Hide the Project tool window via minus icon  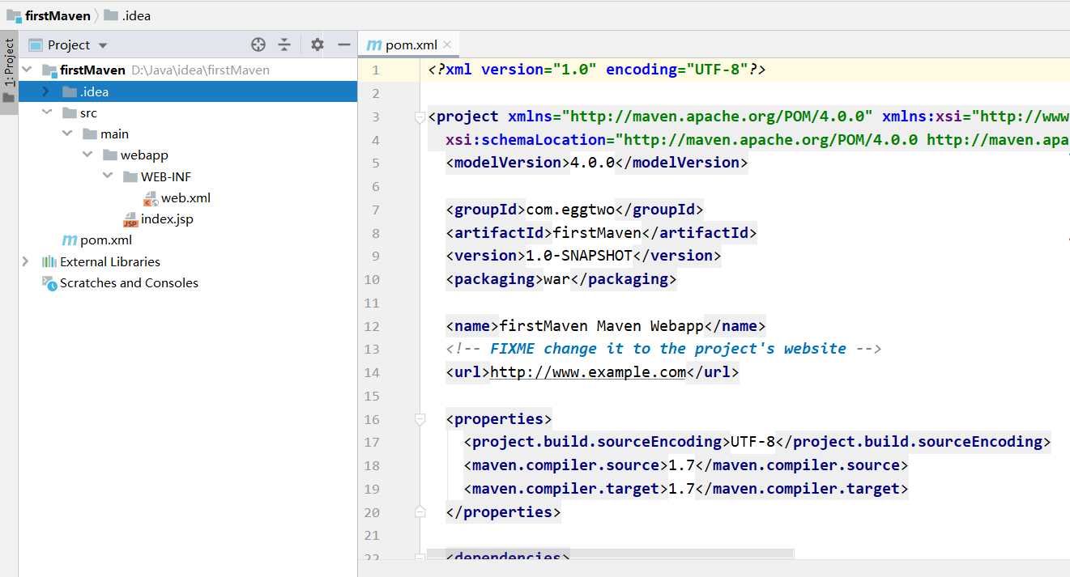coord(344,45)
